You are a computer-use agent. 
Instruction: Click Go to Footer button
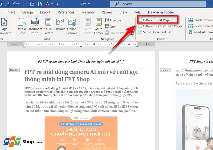(x=99, y=26)
